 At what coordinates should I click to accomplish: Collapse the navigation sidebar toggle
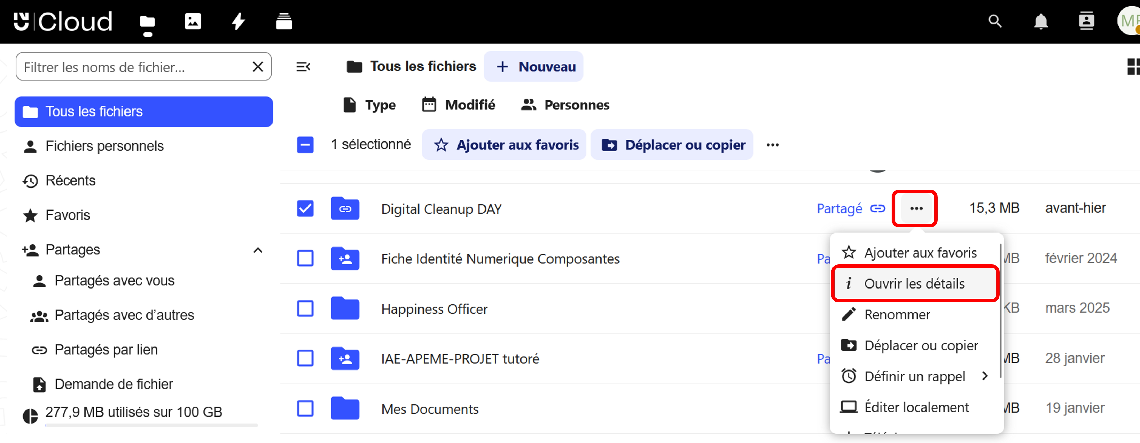tap(303, 67)
